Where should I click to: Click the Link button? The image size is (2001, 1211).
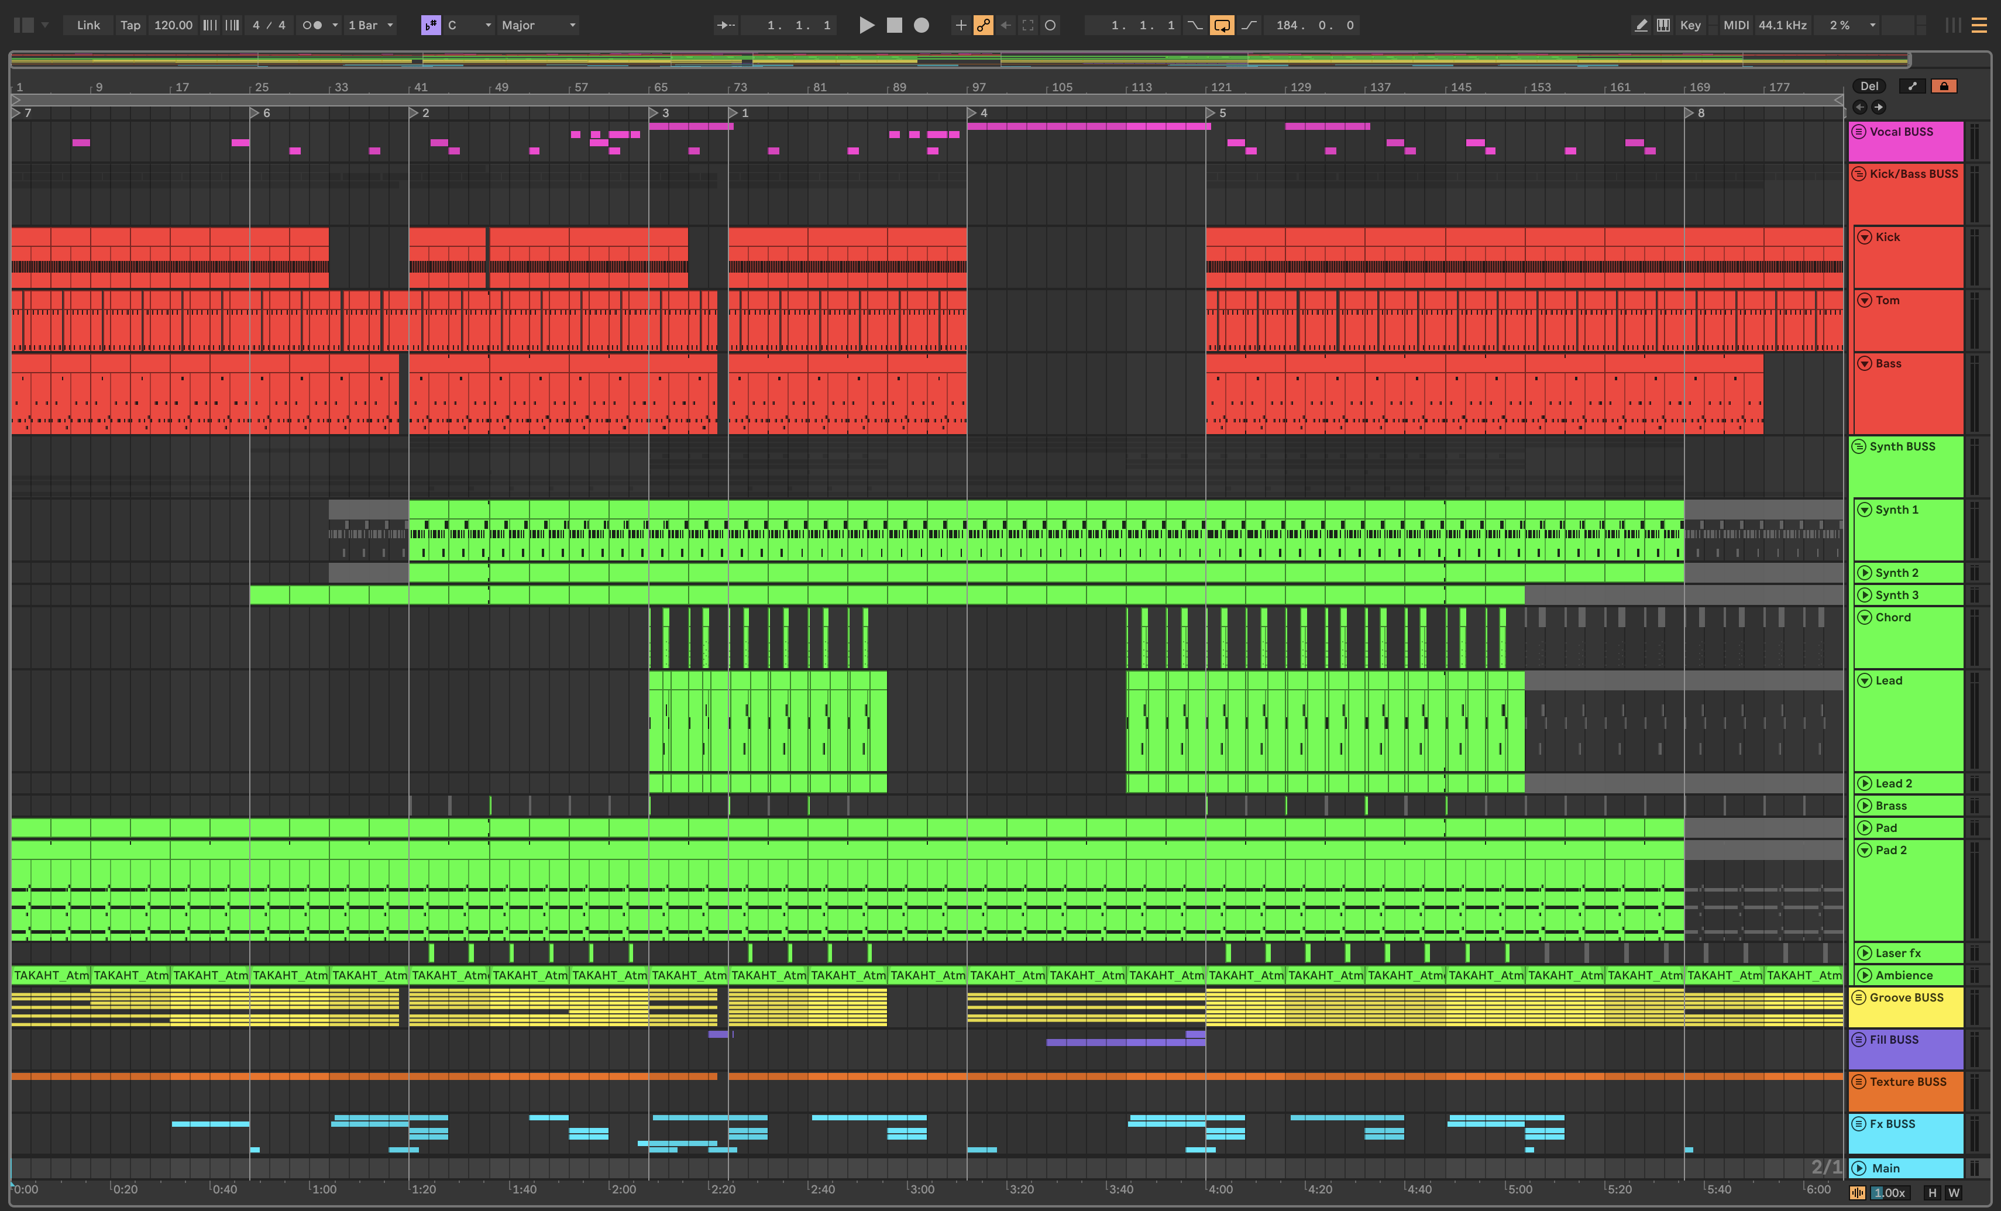tap(88, 25)
